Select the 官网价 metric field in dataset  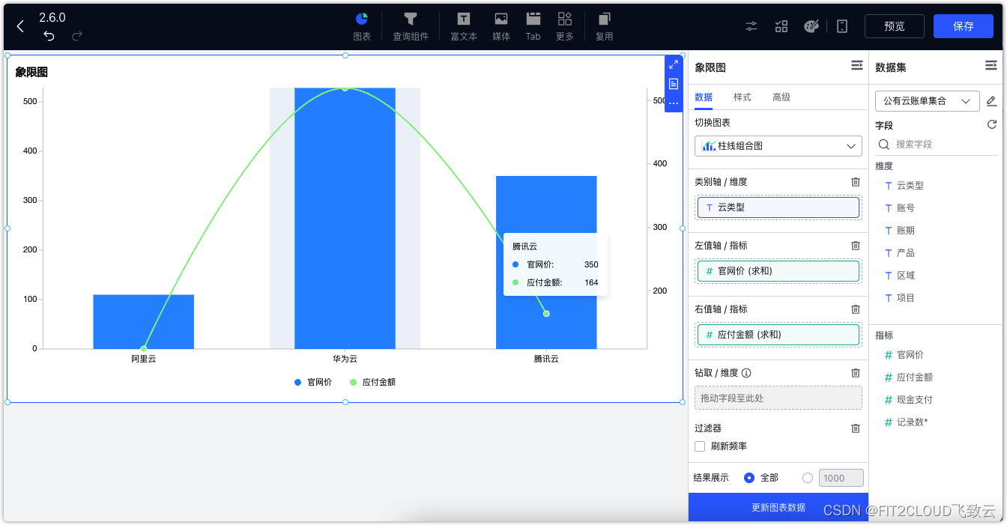tap(904, 355)
